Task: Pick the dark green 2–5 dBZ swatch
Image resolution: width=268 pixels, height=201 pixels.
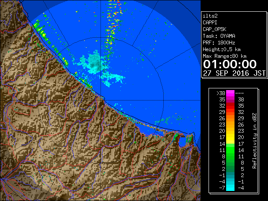Action: (x=230, y=169)
